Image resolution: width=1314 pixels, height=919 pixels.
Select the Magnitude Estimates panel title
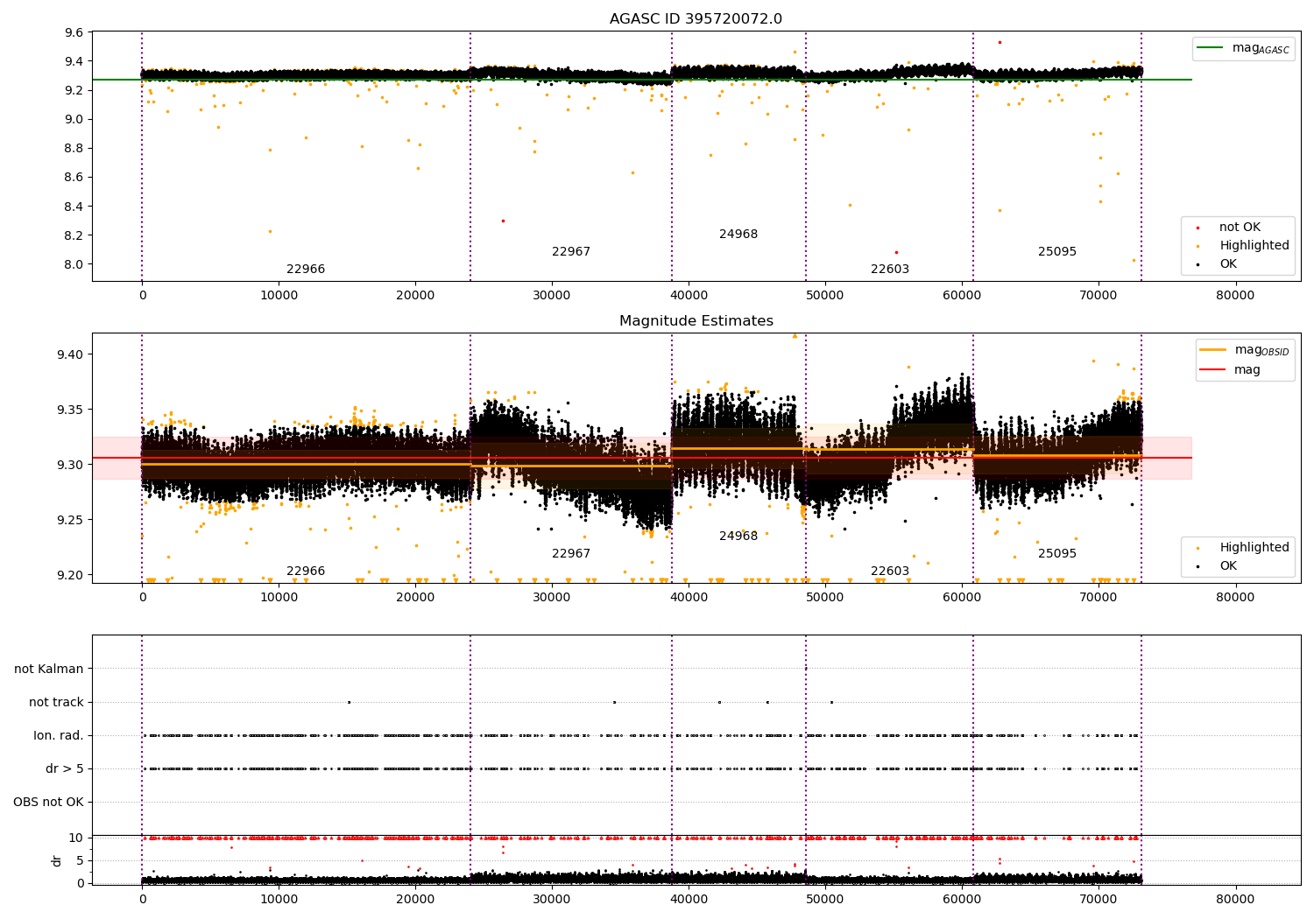(696, 321)
